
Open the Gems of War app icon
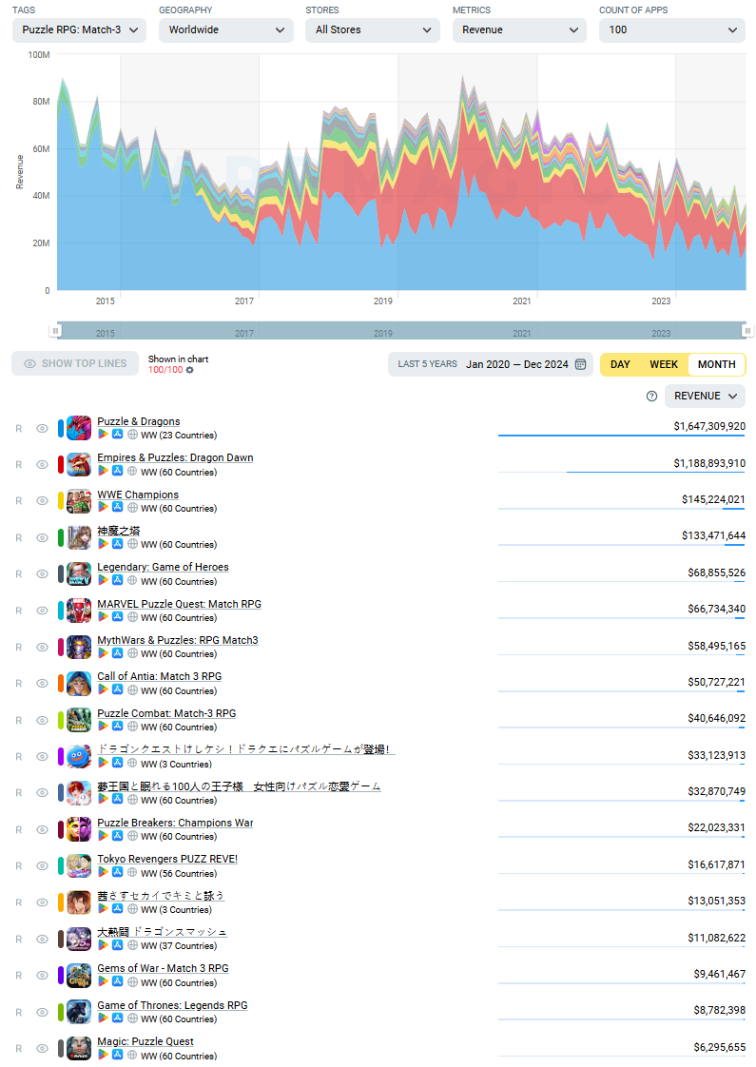(x=78, y=975)
